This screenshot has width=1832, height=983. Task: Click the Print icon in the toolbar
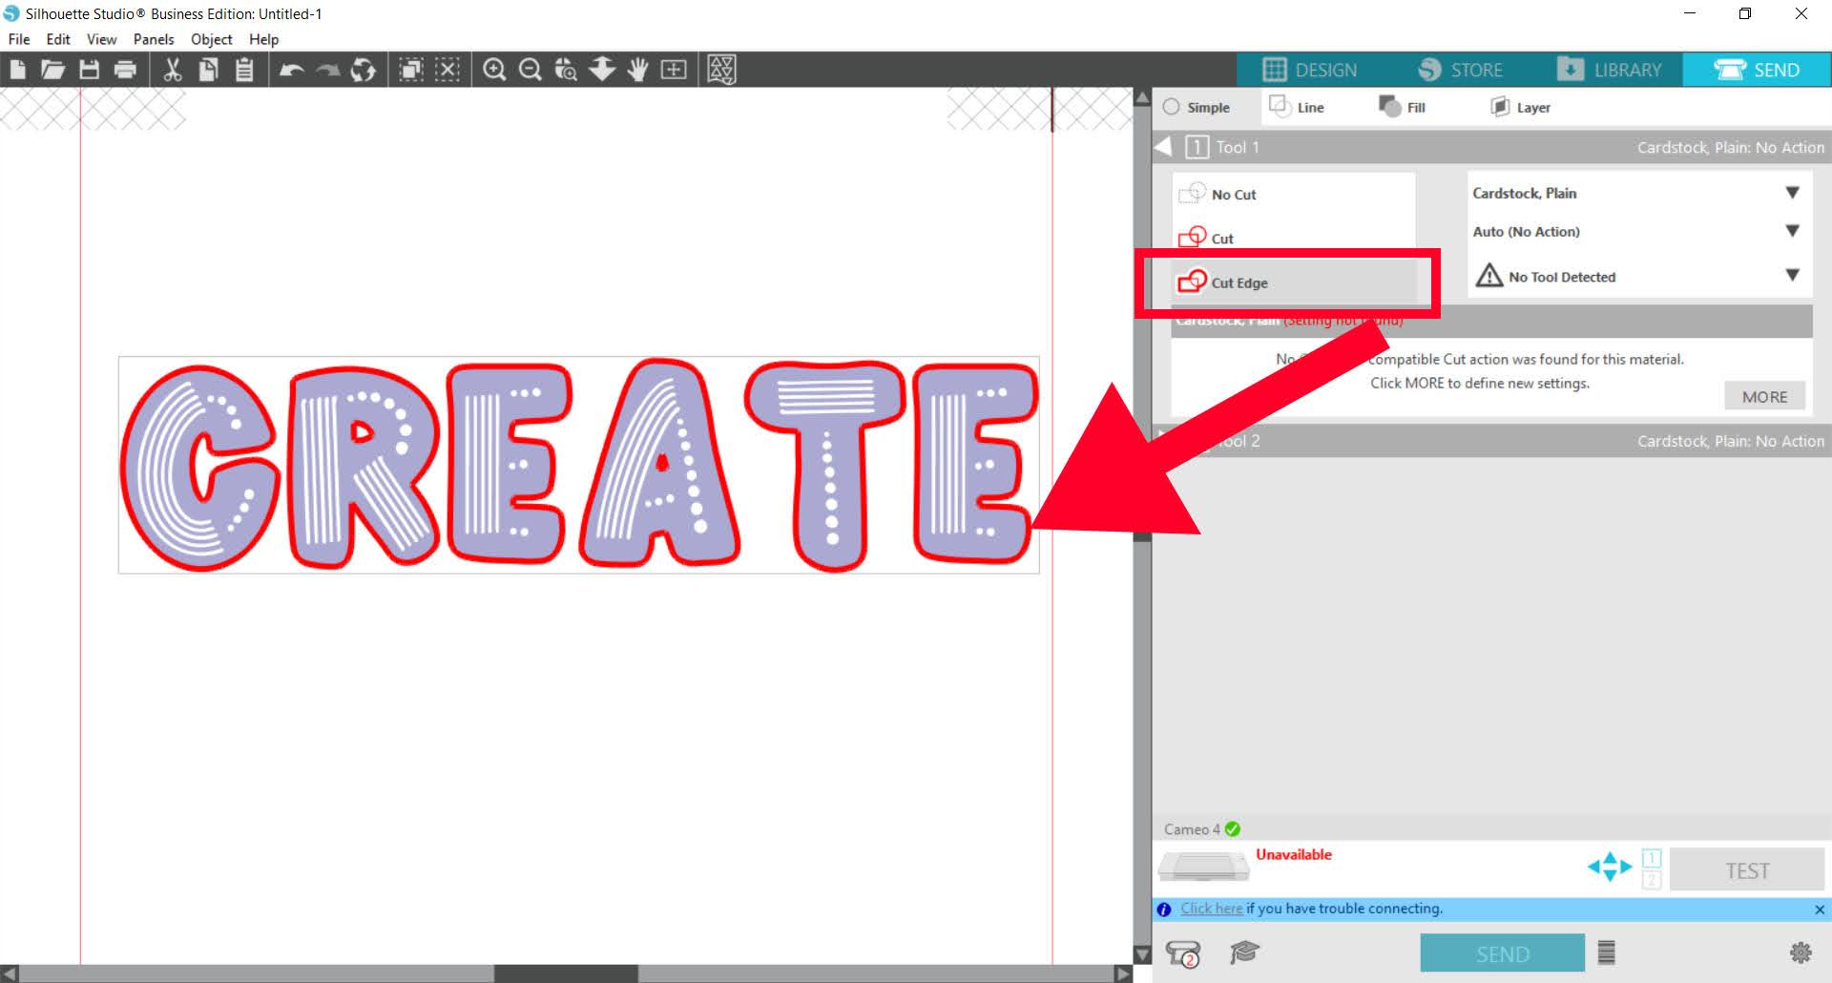point(125,70)
